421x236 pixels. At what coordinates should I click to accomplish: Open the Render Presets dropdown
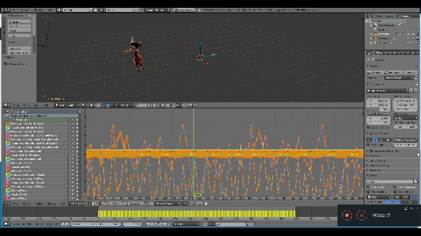pyautogui.click(x=387, y=91)
